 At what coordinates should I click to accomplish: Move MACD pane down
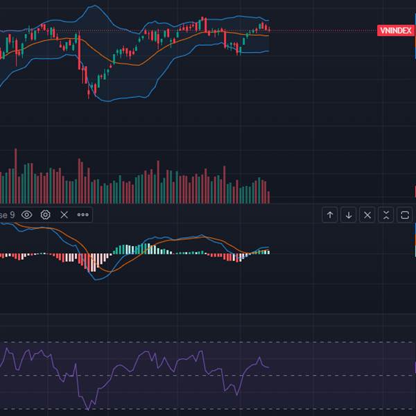(349, 215)
